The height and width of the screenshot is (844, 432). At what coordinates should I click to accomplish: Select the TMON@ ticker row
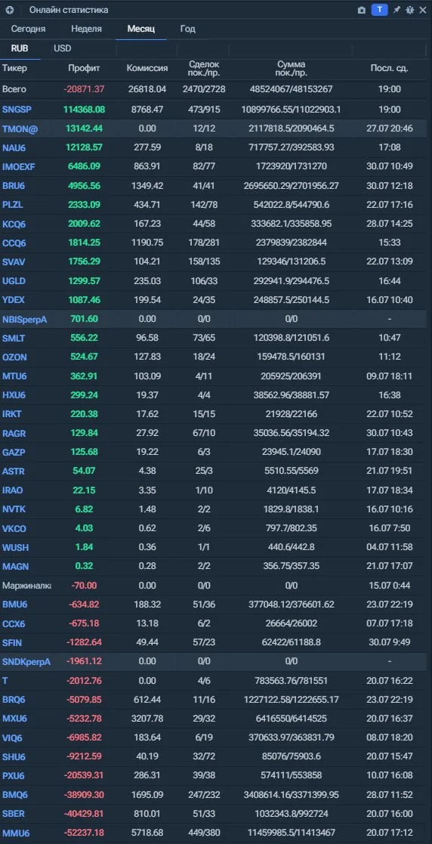(x=216, y=128)
